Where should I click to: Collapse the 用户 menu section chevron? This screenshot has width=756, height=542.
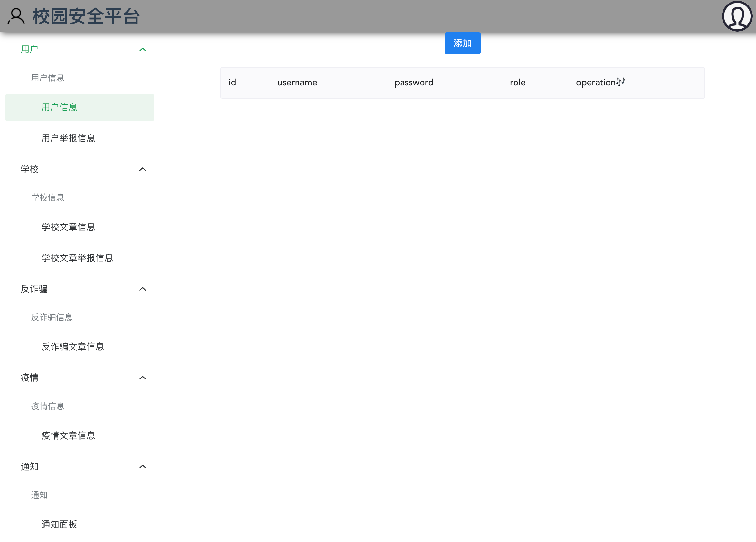(x=142, y=50)
